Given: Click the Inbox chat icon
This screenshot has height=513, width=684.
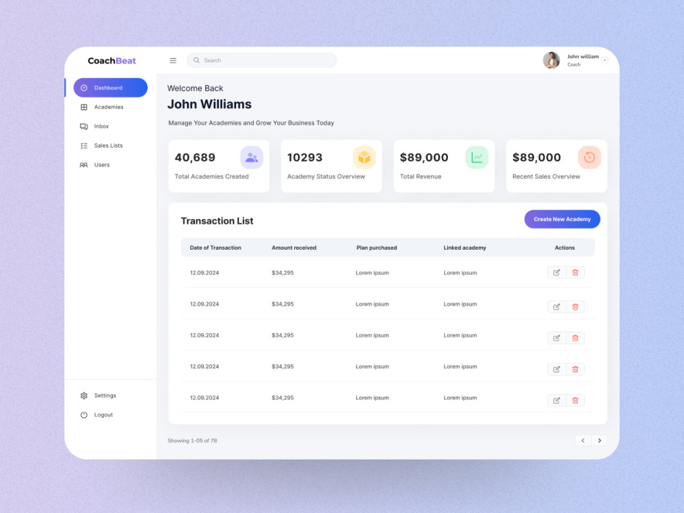Looking at the screenshot, I should pos(83,127).
